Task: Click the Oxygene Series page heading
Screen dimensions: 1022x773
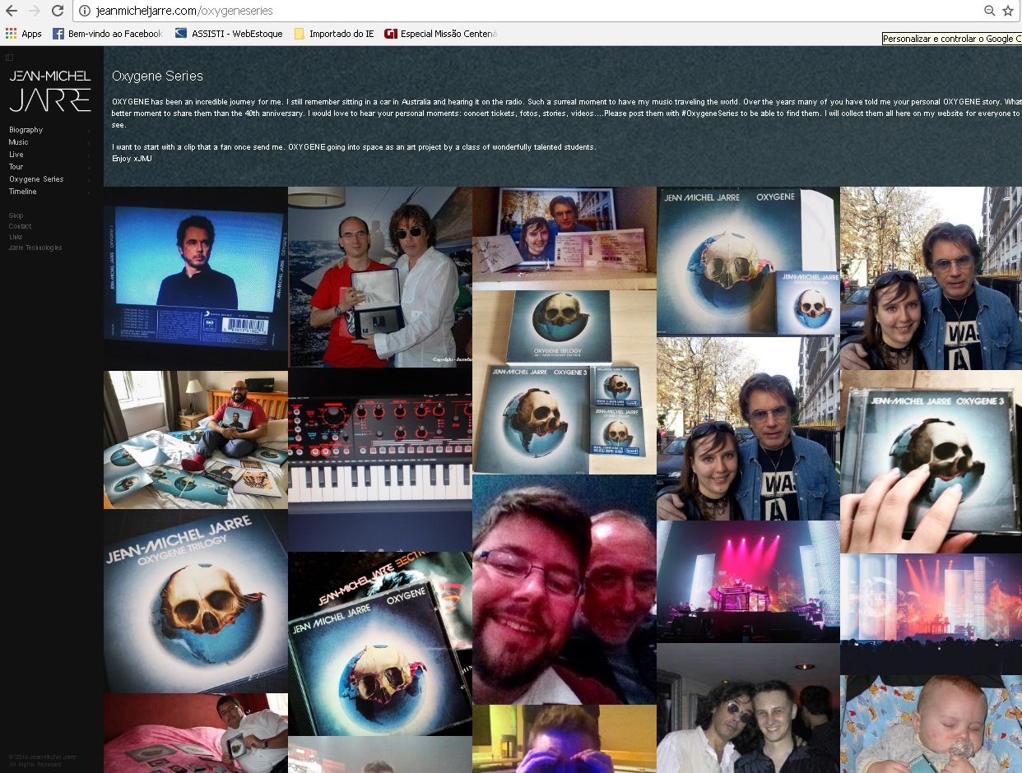Action: (157, 76)
